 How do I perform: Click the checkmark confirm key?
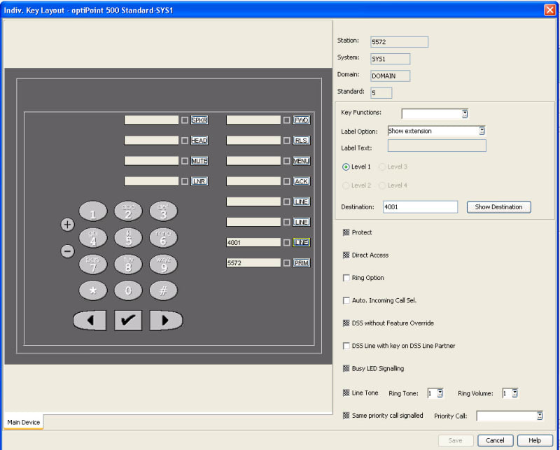click(x=128, y=320)
